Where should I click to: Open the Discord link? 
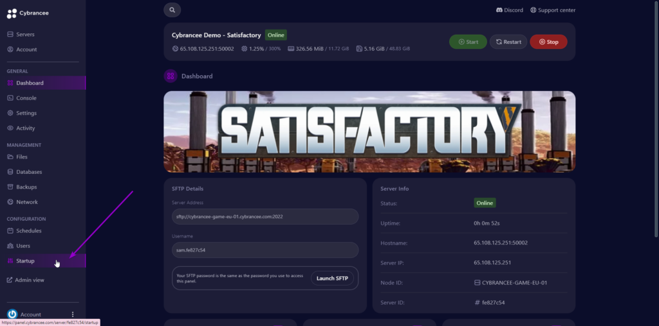(x=510, y=10)
